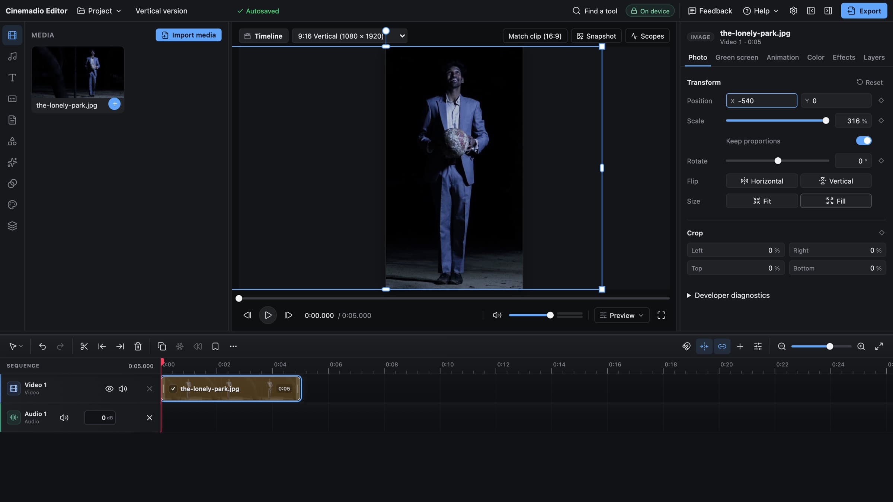The width and height of the screenshot is (893, 502).
Task: Undo the last action in timeline toolbar
Action: tap(42, 347)
